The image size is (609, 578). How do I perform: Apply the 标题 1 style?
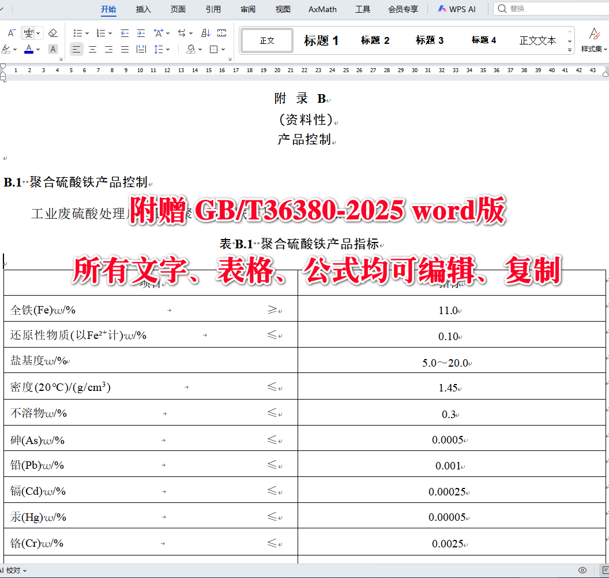pyautogui.click(x=321, y=40)
